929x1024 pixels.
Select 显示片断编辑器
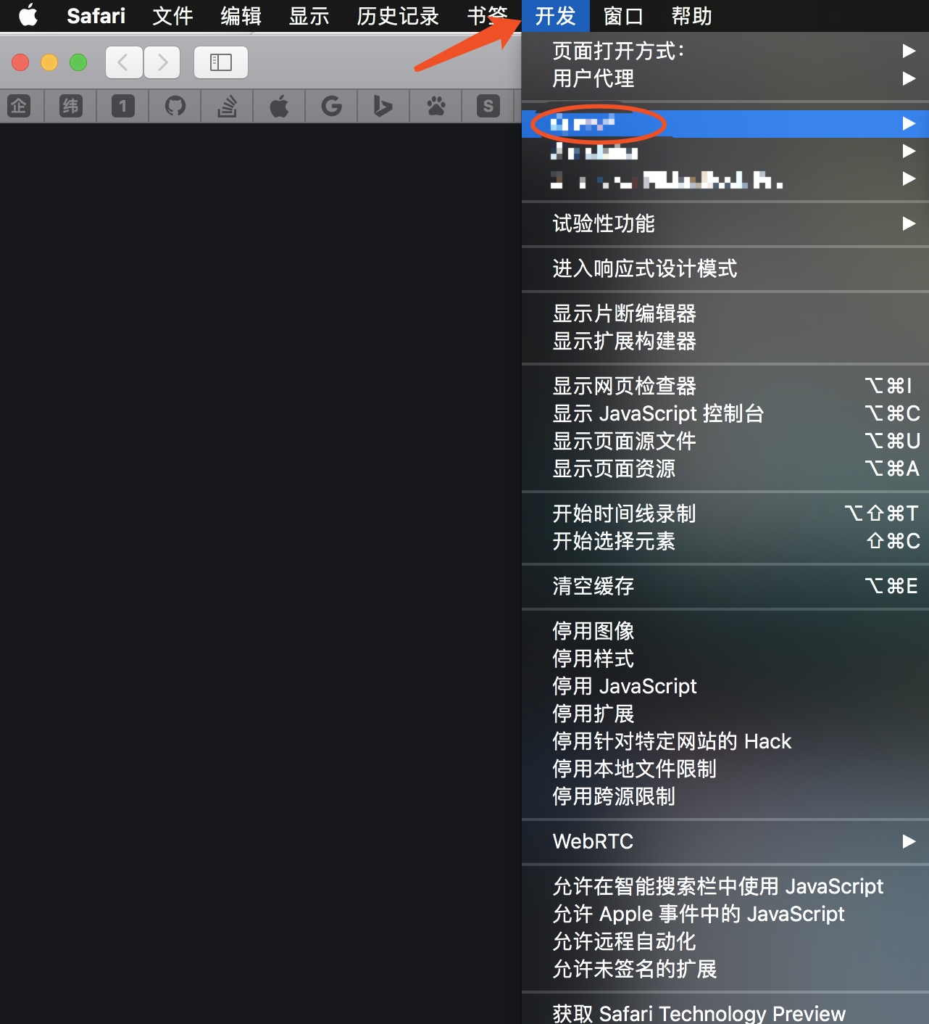coord(725,313)
